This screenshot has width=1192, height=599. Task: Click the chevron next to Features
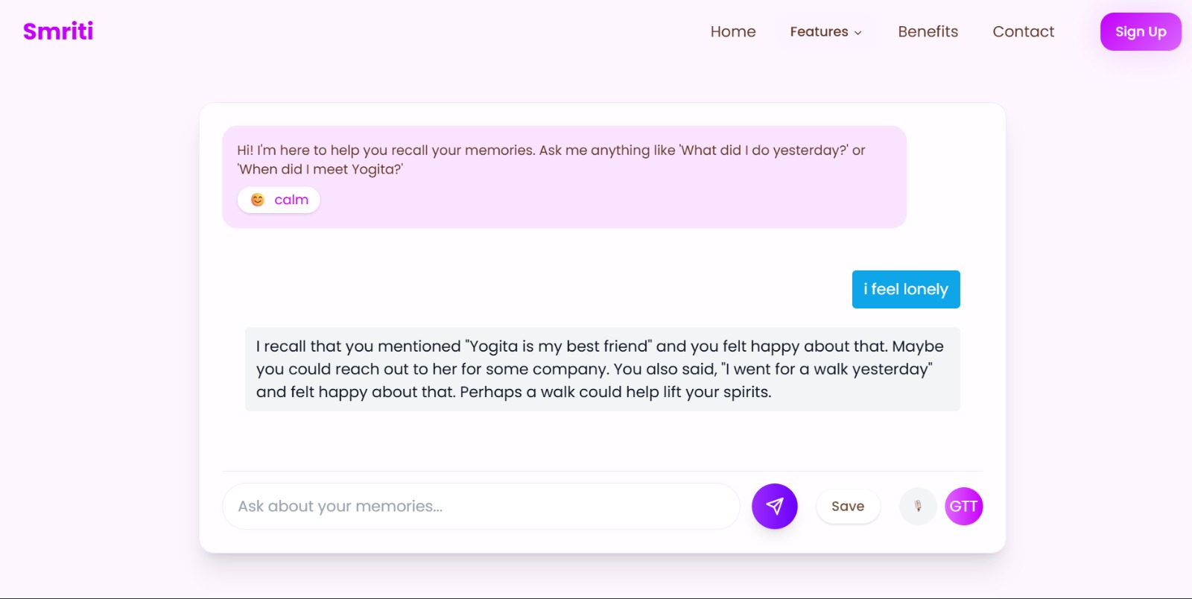pos(858,33)
